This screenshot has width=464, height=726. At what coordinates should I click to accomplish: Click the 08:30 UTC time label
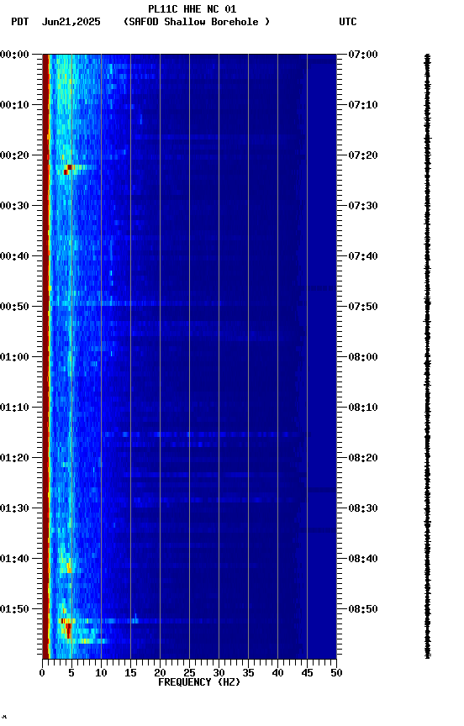pyautogui.click(x=363, y=509)
